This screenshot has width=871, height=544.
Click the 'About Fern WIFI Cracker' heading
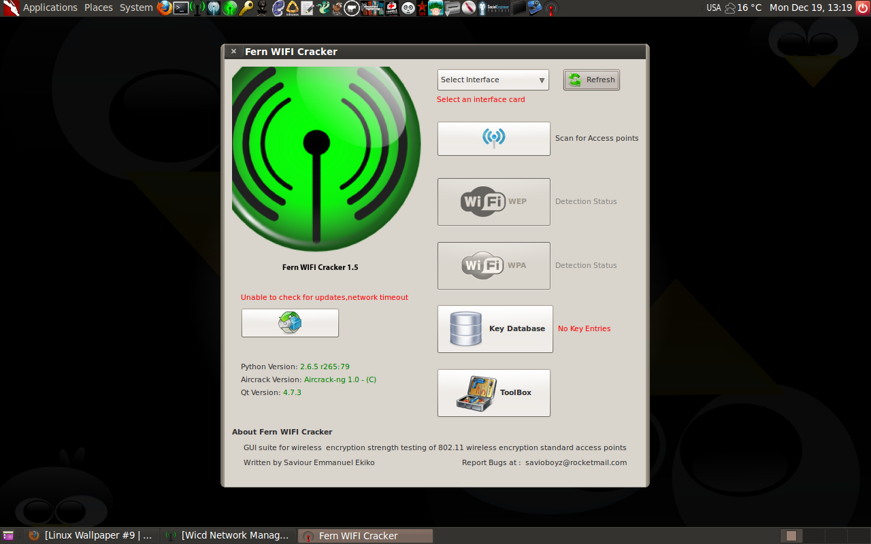coord(282,432)
